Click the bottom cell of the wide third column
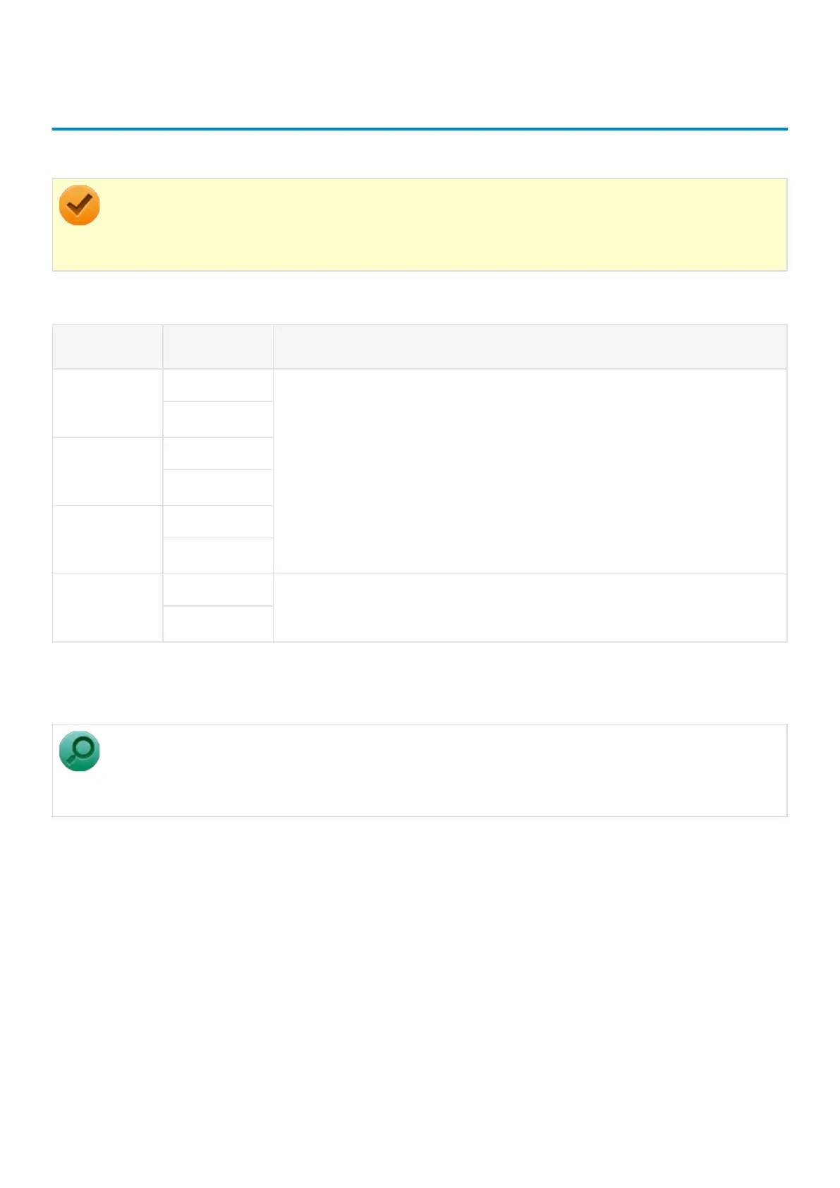840x1188 pixels. point(530,608)
